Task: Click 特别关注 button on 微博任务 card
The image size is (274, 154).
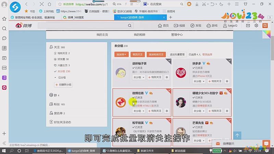Action: [x=155, y=111]
